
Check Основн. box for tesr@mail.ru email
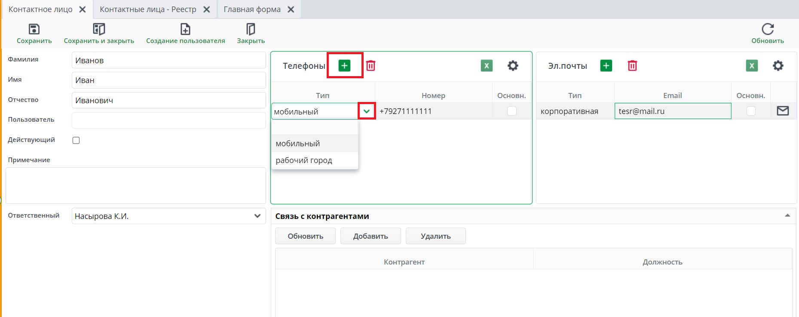pos(750,111)
